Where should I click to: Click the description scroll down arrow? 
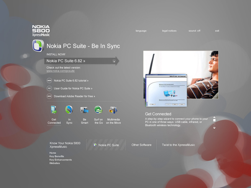pyautogui.click(x=214, y=128)
